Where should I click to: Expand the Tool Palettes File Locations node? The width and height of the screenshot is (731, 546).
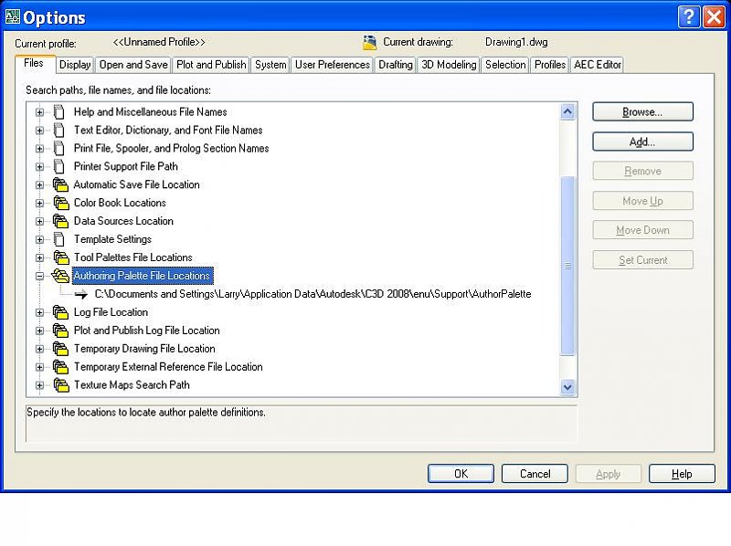coord(39,257)
